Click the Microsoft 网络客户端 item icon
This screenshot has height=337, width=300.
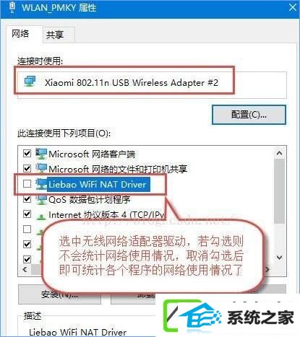click(41, 154)
